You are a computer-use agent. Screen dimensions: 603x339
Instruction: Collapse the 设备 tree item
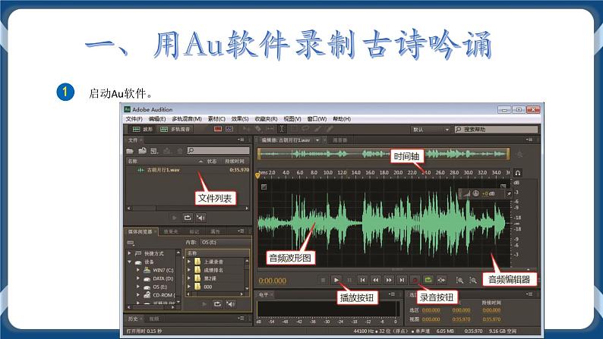[x=130, y=262]
